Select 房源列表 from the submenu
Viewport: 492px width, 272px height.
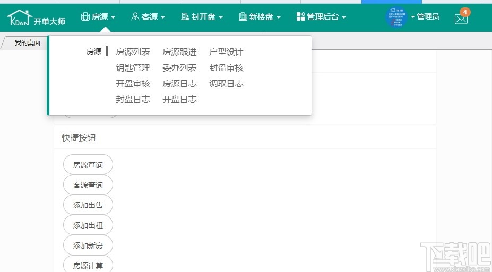point(133,52)
